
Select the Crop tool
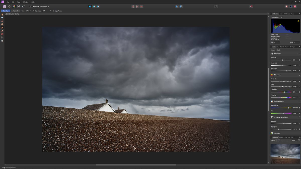point(2,38)
